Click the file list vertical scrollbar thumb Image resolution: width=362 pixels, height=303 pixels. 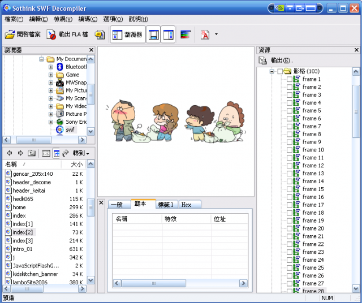tap(90, 207)
